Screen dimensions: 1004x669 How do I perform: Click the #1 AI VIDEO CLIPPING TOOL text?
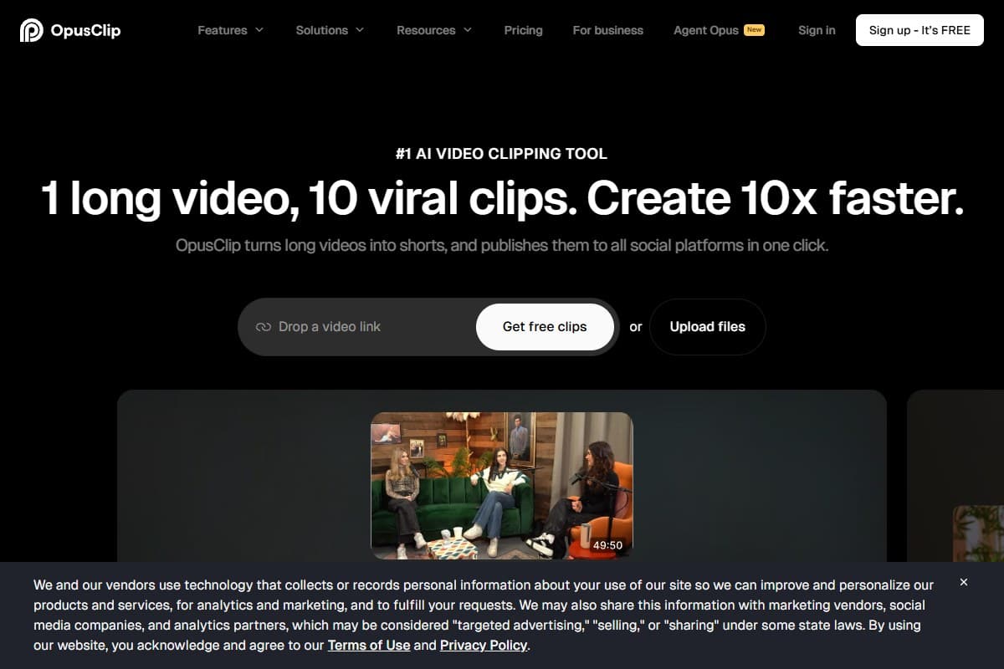tap(502, 154)
